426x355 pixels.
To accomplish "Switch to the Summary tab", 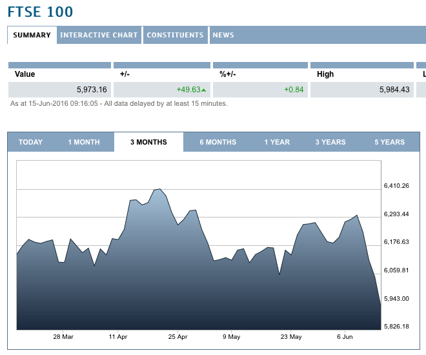I will (32, 35).
